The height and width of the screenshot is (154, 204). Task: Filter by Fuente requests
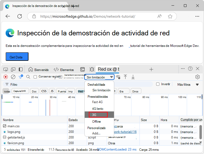pyautogui.click(x=61, y=91)
